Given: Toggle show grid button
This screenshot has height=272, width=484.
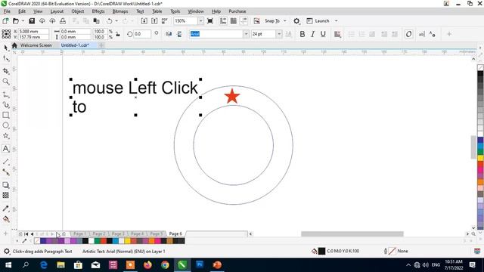Looking at the screenshot, I should [234, 21].
